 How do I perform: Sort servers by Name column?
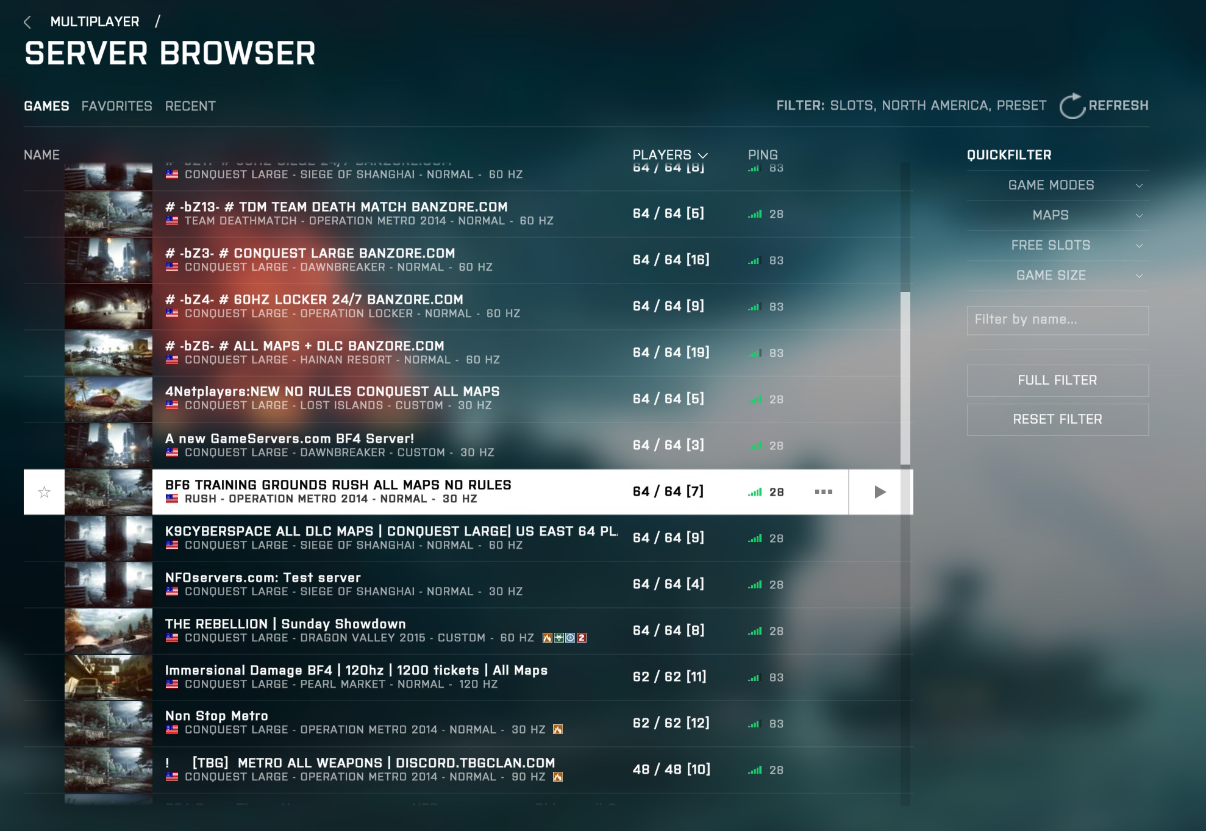41,155
